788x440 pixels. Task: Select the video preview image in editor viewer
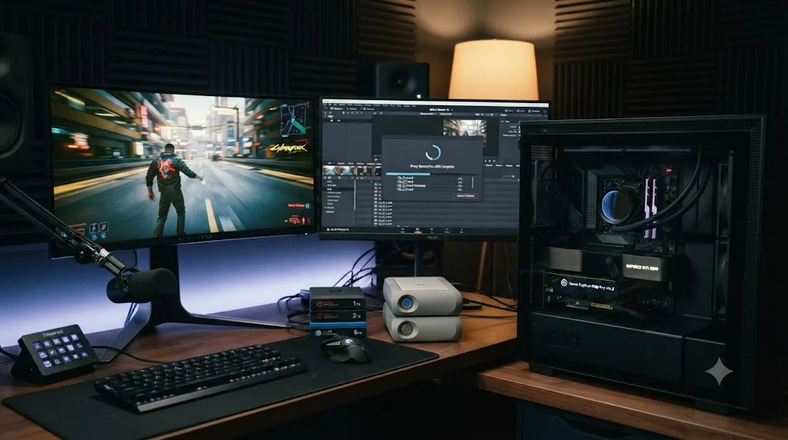[465, 128]
